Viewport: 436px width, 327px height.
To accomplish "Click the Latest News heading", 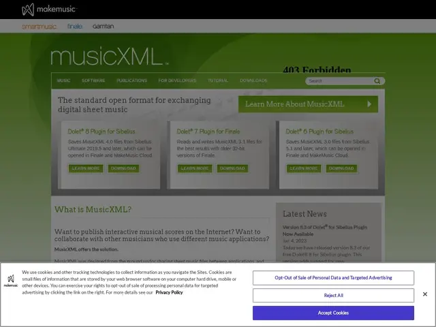I will tap(305, 214).
